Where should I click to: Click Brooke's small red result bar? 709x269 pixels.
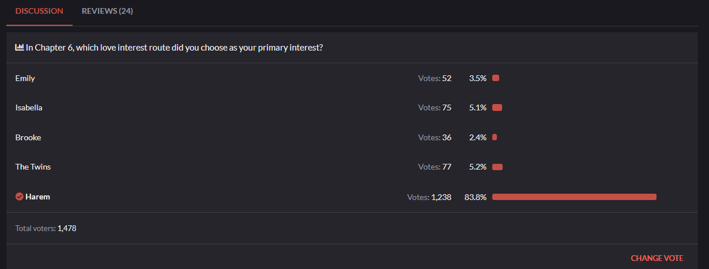495,137
